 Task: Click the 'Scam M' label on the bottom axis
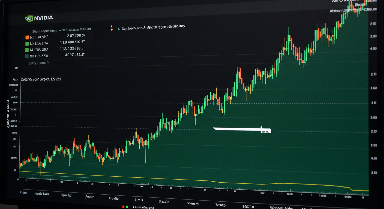(x=193, y=203)
